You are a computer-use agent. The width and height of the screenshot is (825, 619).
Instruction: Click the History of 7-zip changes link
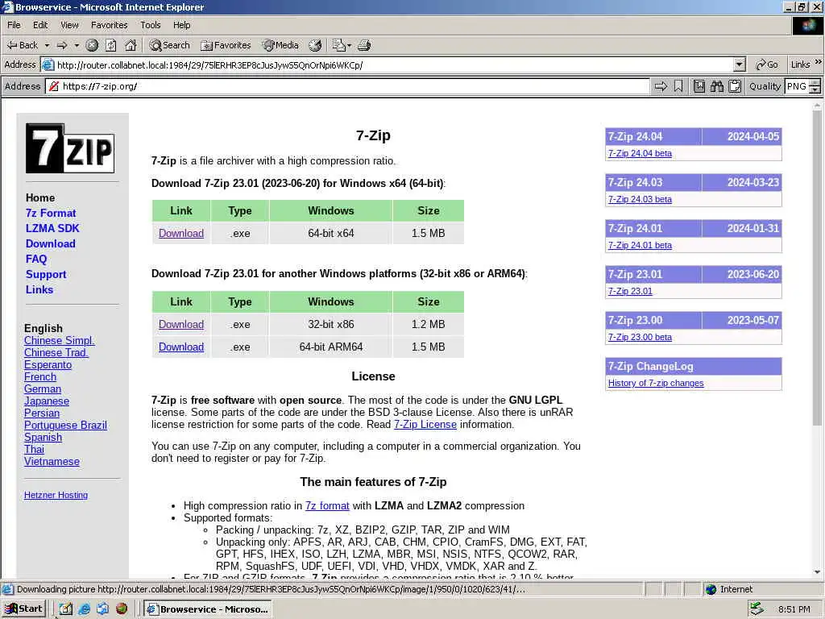coord(656,383)
